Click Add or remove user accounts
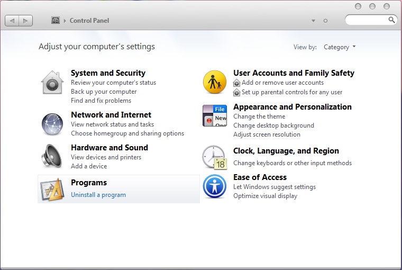Viewport: 402px width, 270px height. (283, 83)
